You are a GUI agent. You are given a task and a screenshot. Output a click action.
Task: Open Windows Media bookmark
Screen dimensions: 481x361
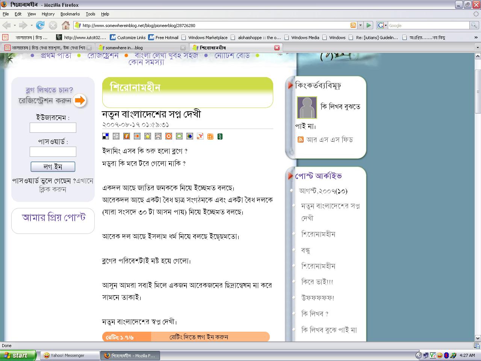tap(302, 37)
